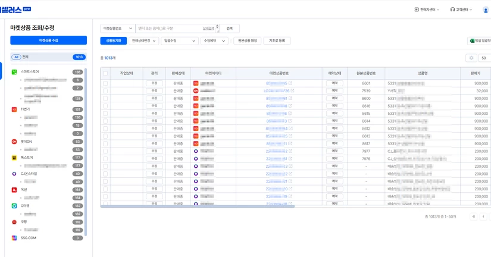
Task: Open the 마켓상품번호 search type dropdown
Action: pyautogui.click(x=118, y=29)
